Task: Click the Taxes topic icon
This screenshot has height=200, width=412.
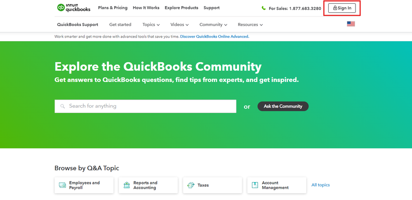Action: pos(191,185)
